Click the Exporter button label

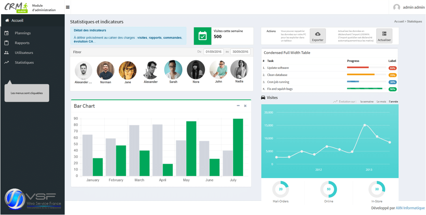pyautogui.click(x=318, y=40)
